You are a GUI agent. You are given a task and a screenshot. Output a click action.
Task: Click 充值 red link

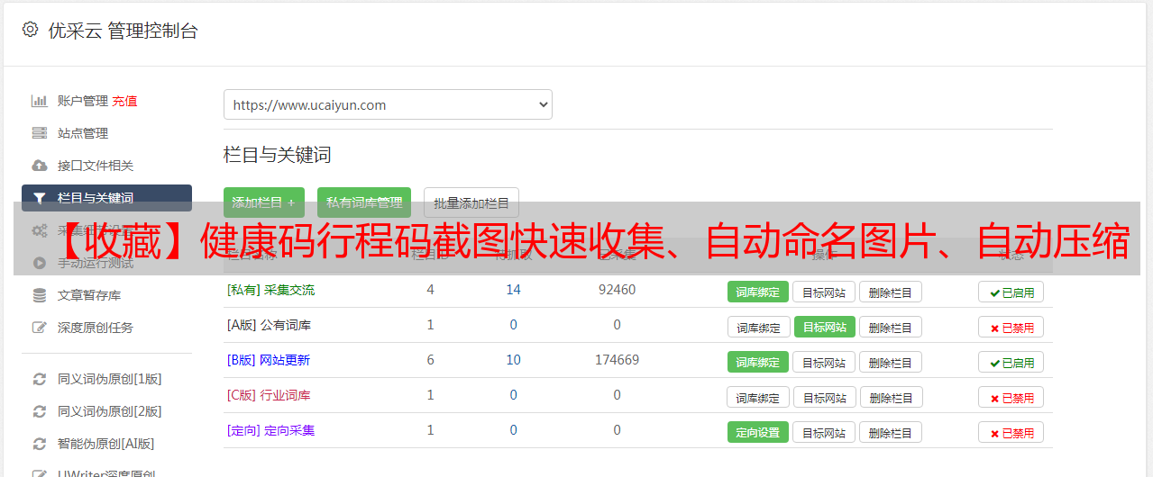pos(124,101)
